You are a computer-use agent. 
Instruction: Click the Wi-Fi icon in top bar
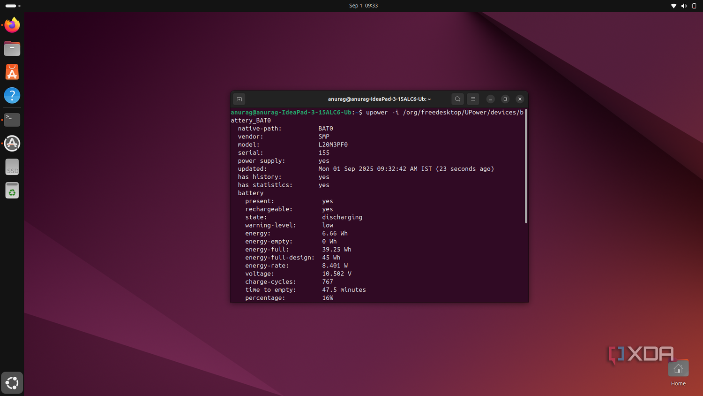point(673,6)
